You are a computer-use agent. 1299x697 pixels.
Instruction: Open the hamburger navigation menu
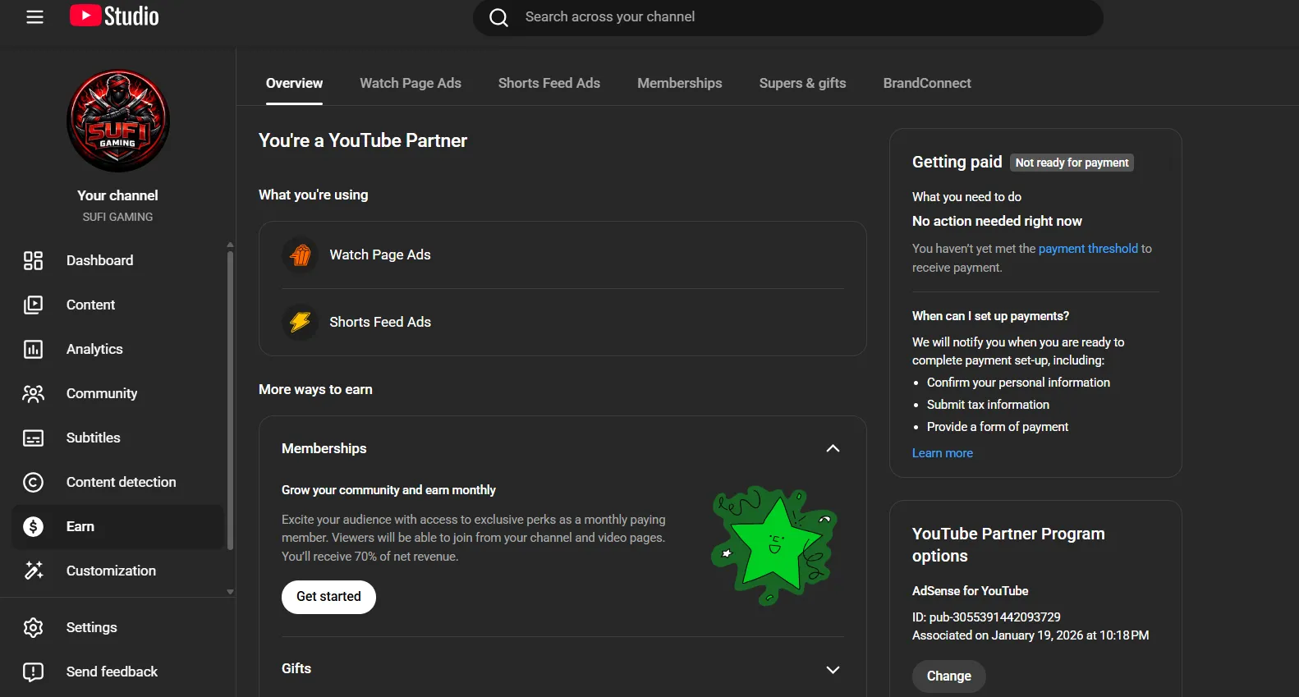click(34, 16)
